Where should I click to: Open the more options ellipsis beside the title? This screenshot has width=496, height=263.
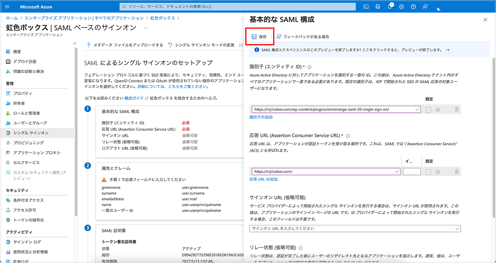(146, 28)
